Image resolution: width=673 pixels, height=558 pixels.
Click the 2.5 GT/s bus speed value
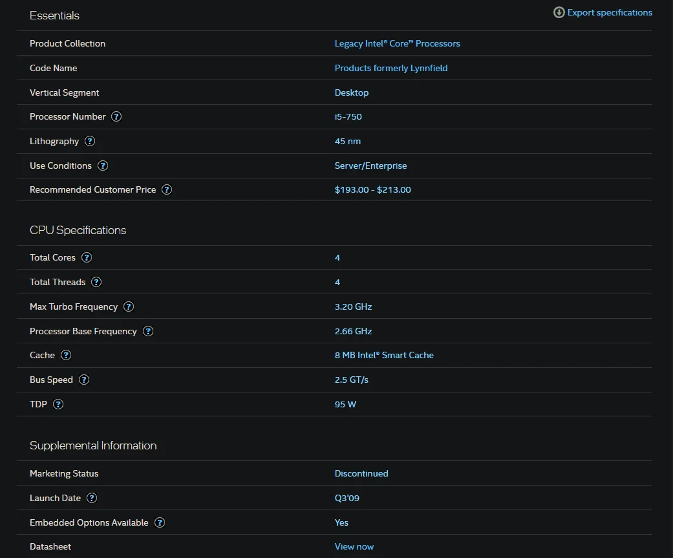pos(352,380)
